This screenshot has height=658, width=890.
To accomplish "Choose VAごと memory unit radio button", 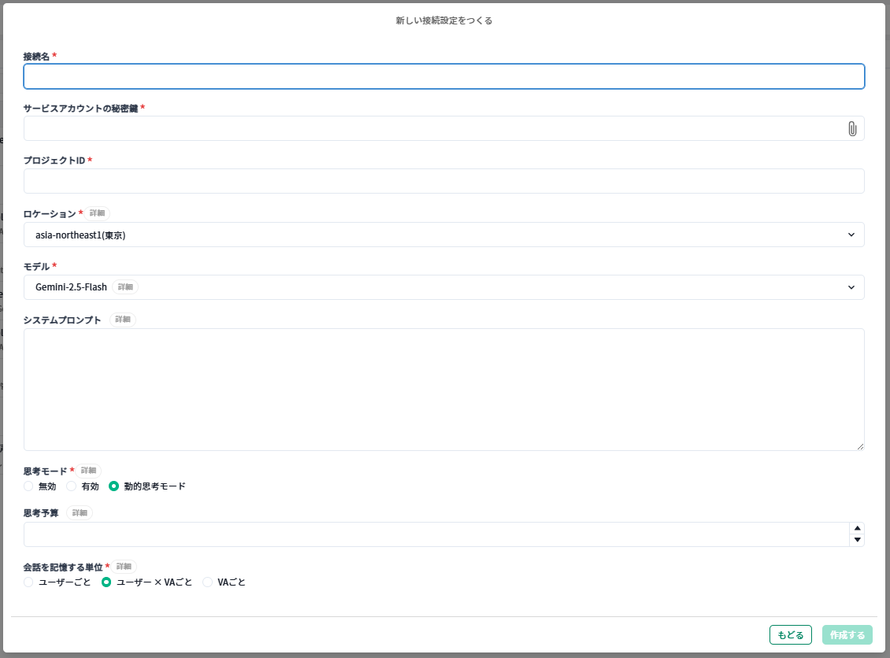I will pyautogui.click(x=208, y=582).
